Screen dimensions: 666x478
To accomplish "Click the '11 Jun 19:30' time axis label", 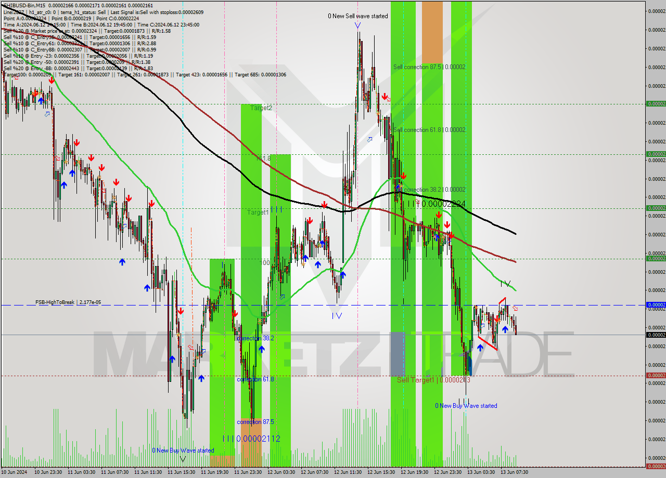I will 215,472.
